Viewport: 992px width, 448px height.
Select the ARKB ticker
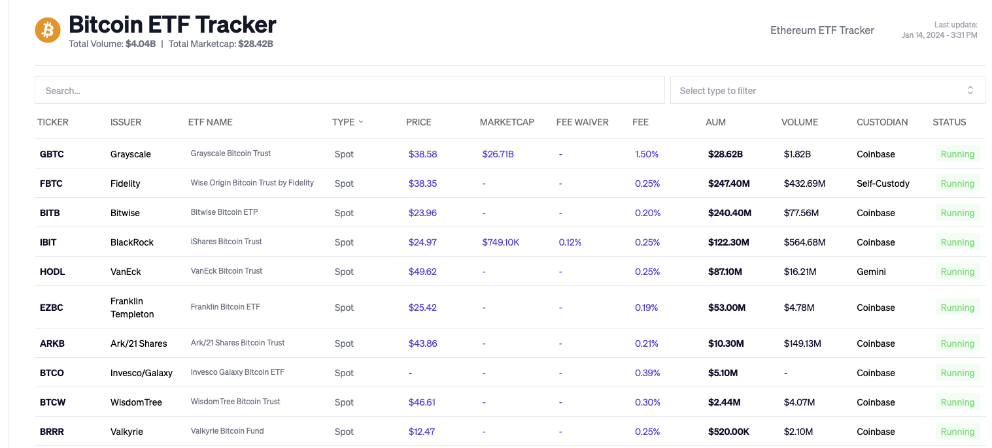pyautogui.click(x=52, y=344)
